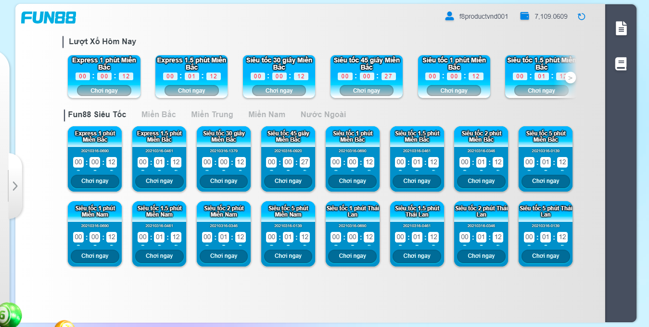Show next lotteries in today's carousel
Viewport: 649px width, 327px height.
point(571,78)
